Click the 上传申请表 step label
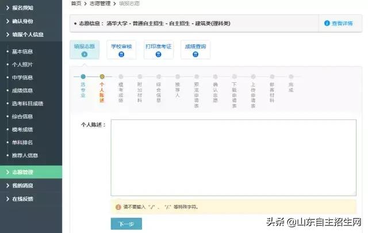Image resolution: width=368 pixels, height=233 pixels. click(x=253, y=95)
